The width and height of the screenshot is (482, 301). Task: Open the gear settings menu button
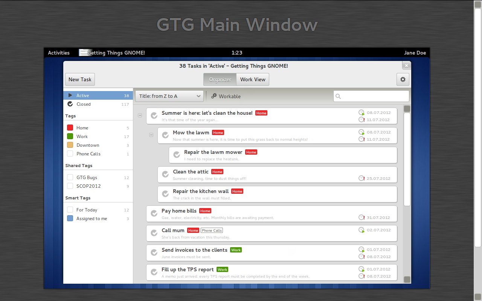coord(403,79)
